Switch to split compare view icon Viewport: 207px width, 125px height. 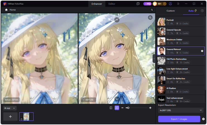pos(111,108)
